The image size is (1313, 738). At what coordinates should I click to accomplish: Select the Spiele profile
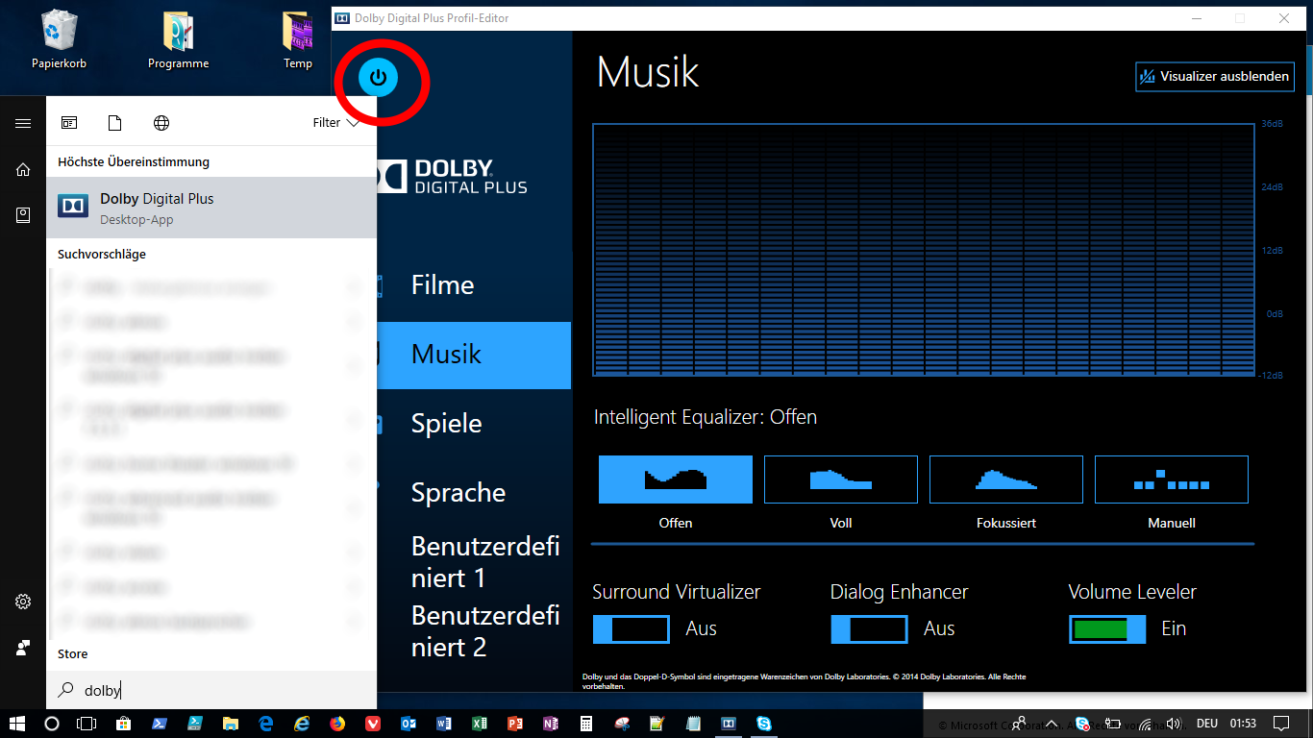coord(474,424)
